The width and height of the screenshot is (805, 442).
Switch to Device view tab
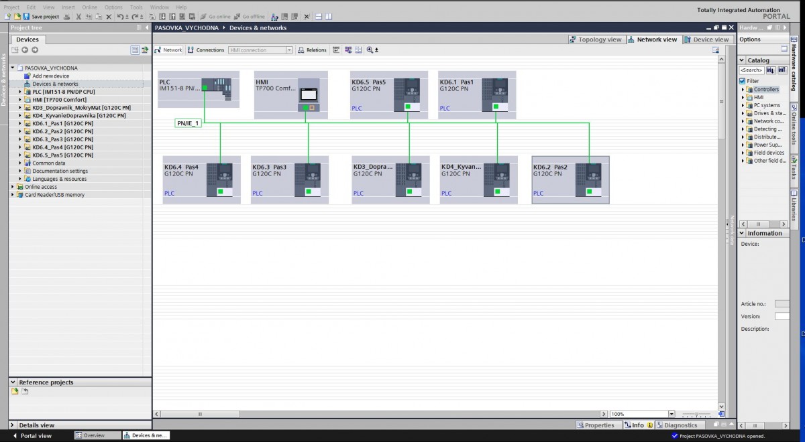pyautogui.click(x=707, y=40)
